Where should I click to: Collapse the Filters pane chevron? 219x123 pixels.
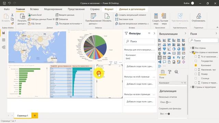(x=154, y=33)
